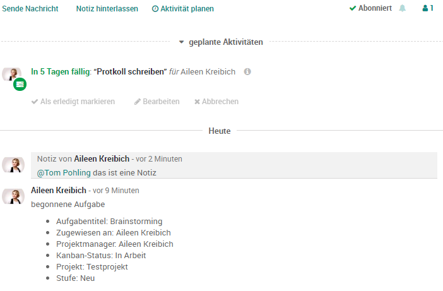Click the notification bell icon

[403, 8]
